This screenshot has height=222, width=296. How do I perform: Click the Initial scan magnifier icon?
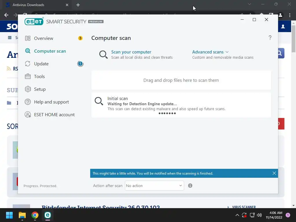99,101
